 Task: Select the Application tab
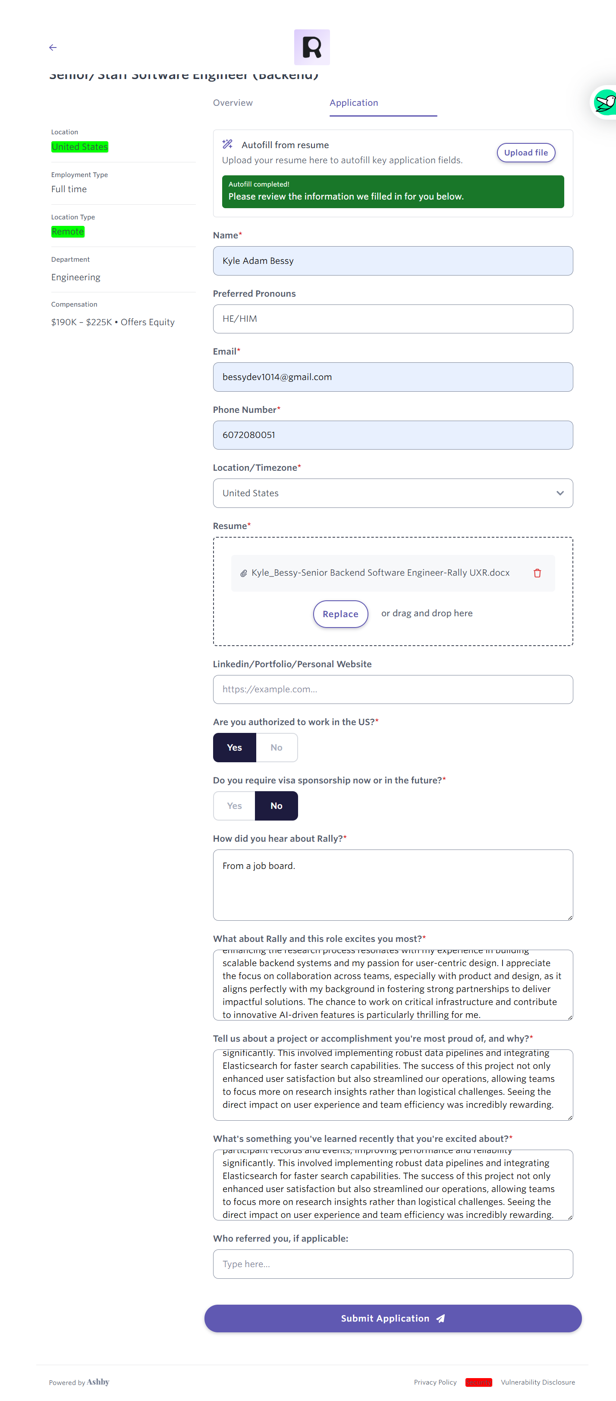[354, 103]
